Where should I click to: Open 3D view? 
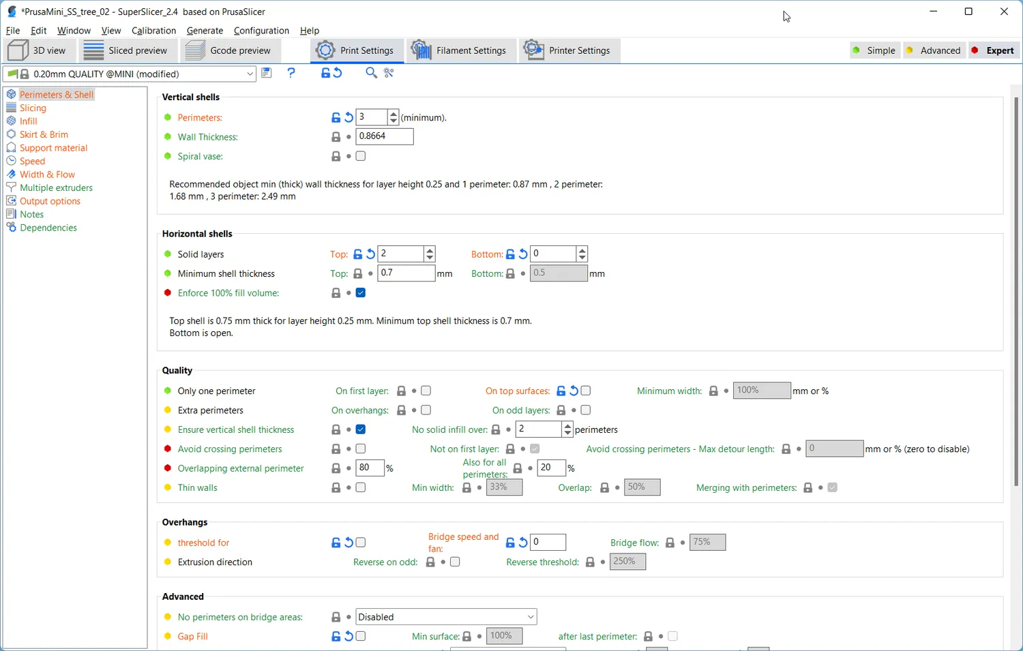point(38,50)
